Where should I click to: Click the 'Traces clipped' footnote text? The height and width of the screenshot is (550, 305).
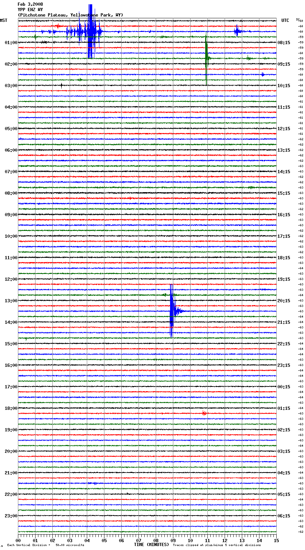pyautogui.click(x=217, y=545)
